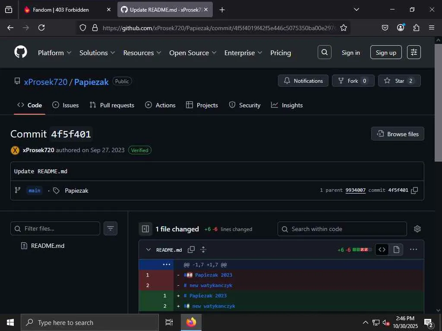
Task: Click the Browse files button
Action: [x=398, y=134]
